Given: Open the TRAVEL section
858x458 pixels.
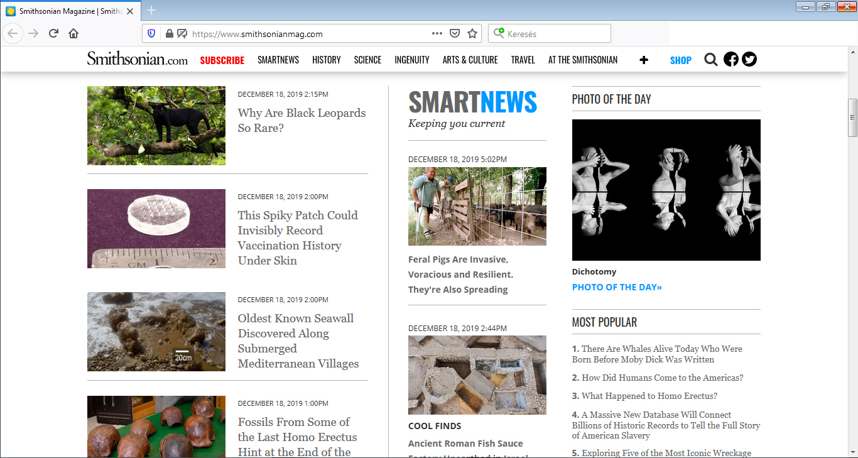Looking at the screenshot, I should tap(523, 60).
